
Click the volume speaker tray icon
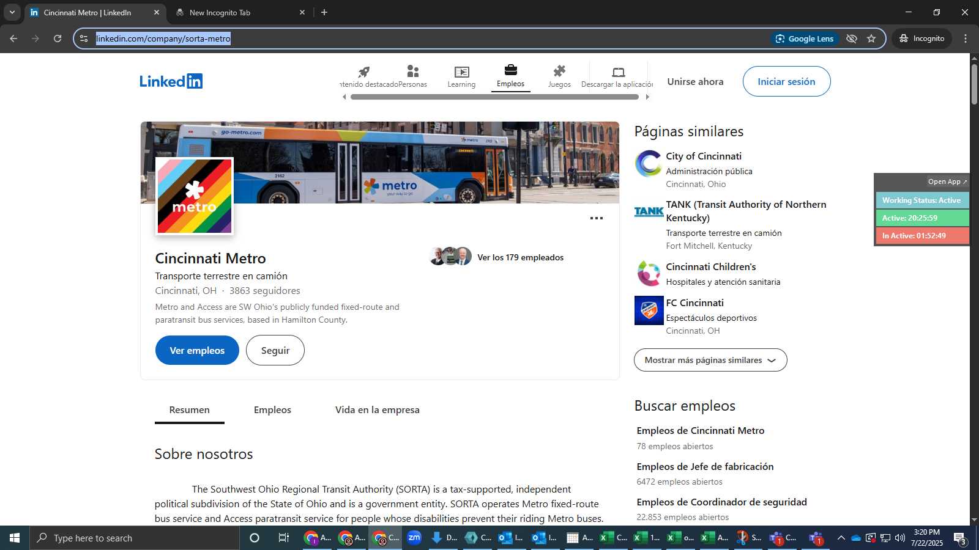tap(899, 538)
